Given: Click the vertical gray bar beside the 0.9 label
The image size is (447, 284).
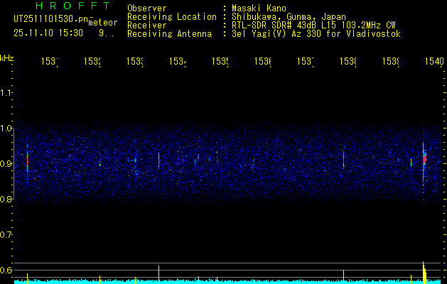Looking at the screenshot, I should point(14,164).
